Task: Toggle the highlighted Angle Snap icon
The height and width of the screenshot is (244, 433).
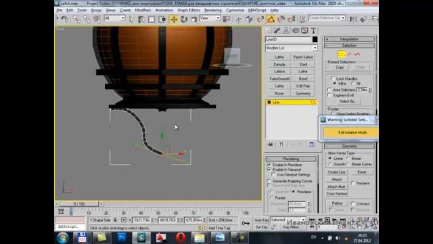Action: point(271,19)
